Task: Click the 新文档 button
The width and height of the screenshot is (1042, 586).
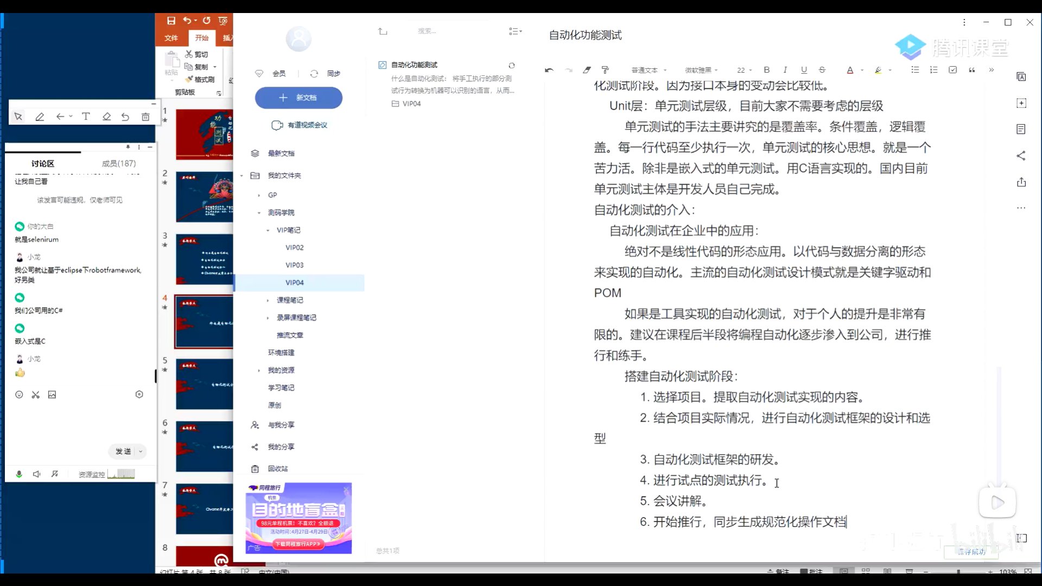Action: pyautogui.click(x=298, y=98)
